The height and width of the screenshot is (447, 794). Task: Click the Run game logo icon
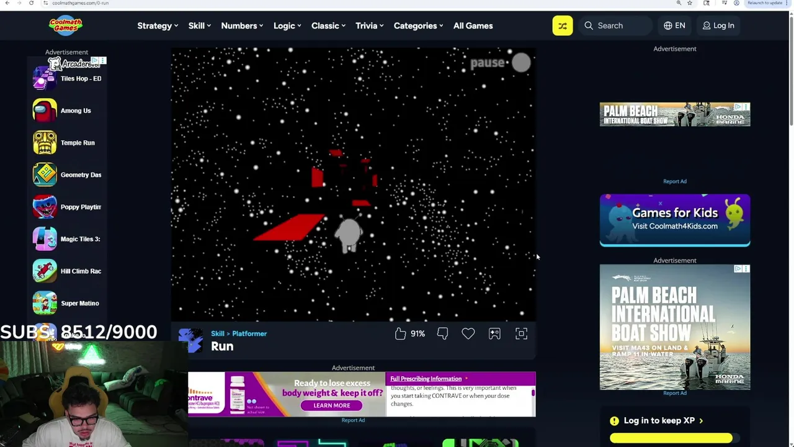(x=190, y=340)
